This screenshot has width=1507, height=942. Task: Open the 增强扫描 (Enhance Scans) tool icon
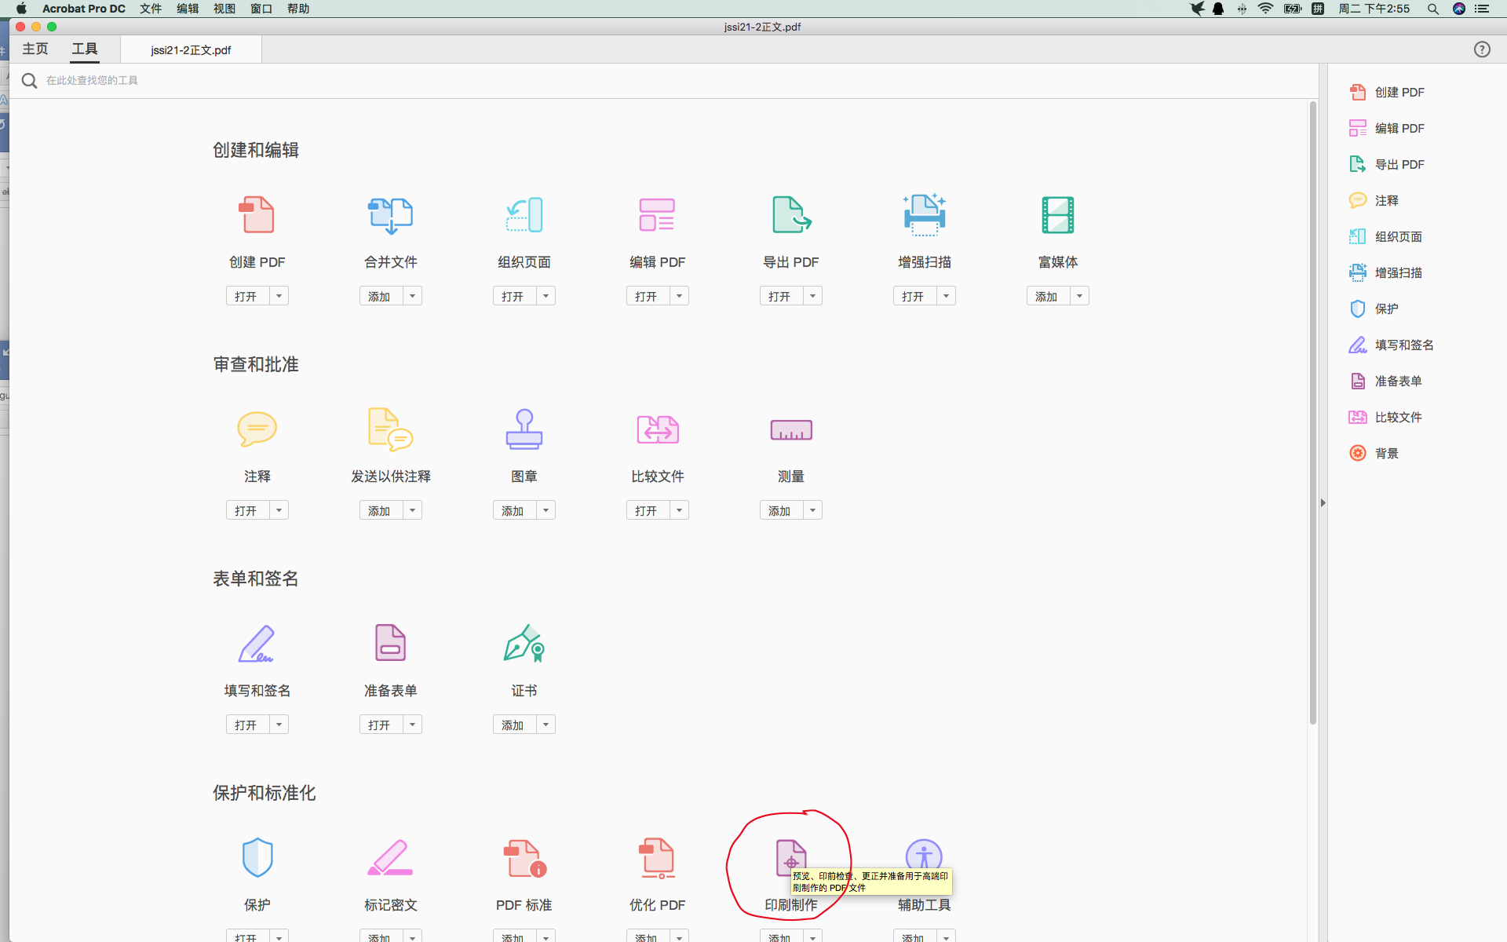coord(924,215)
